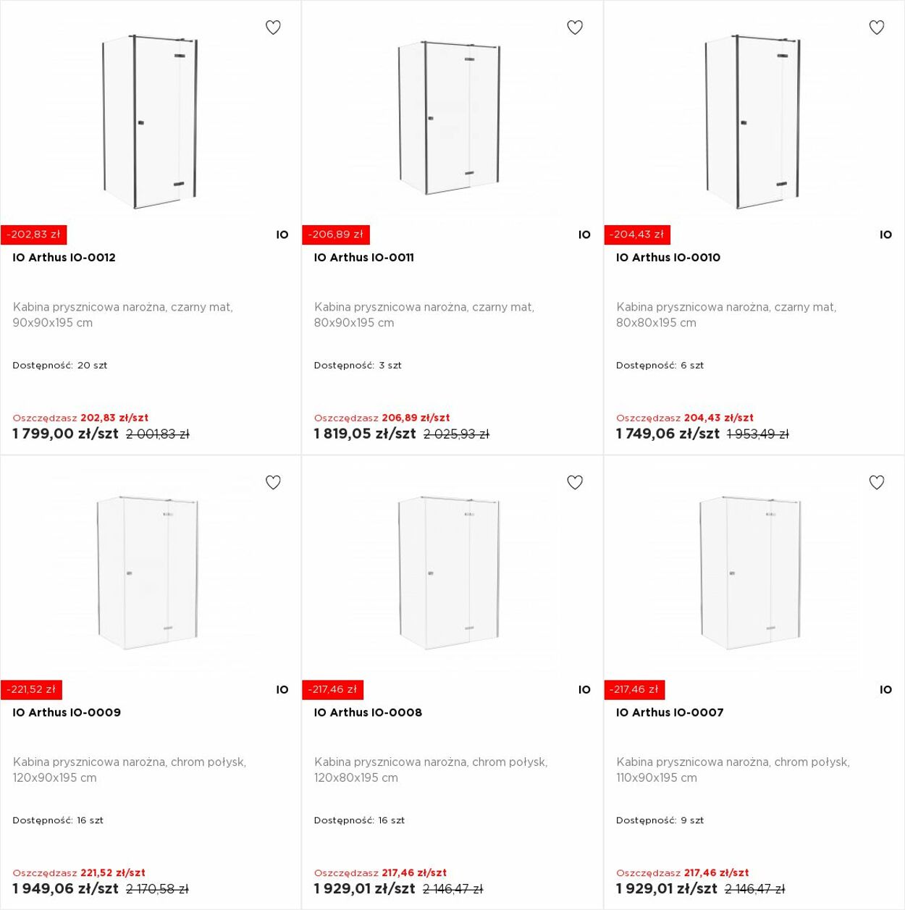The image size is (905, 910).
Task: Click the -221,52 zł red discount label
Action: click(32, 690)
